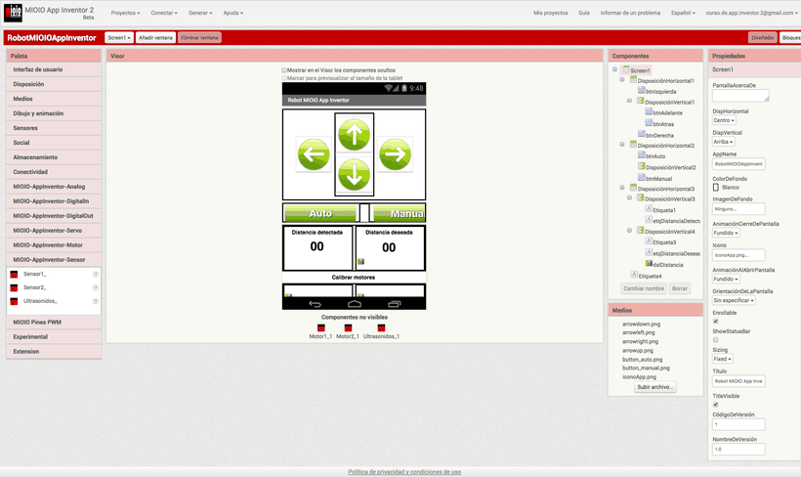Select Screen1 in the component tree

pos(636,70)
